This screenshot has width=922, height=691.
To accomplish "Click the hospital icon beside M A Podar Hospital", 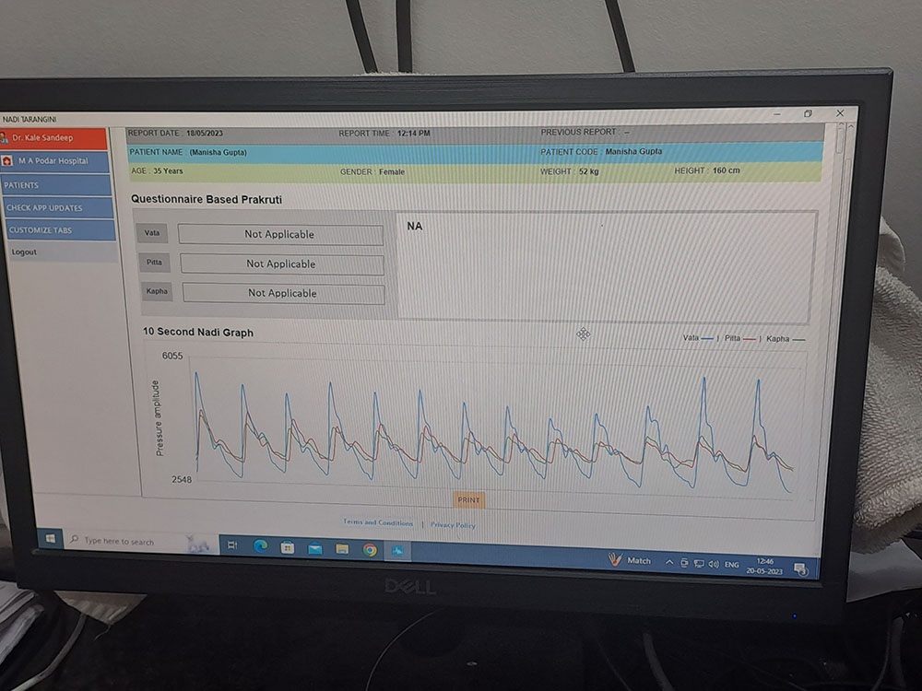I will [x=9, y=161].
